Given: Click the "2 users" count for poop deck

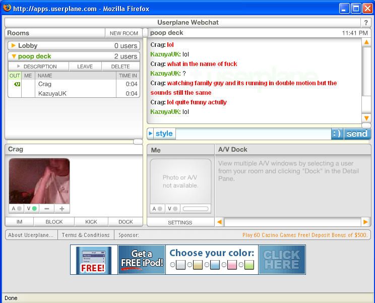Looking at the screenshot, I should point(126,56).
